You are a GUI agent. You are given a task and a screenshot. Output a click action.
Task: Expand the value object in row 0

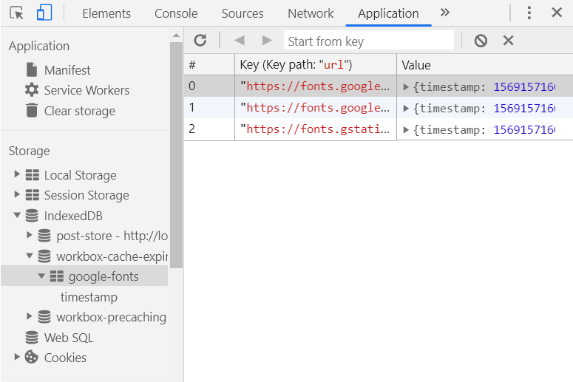click(x=406, y=86)
